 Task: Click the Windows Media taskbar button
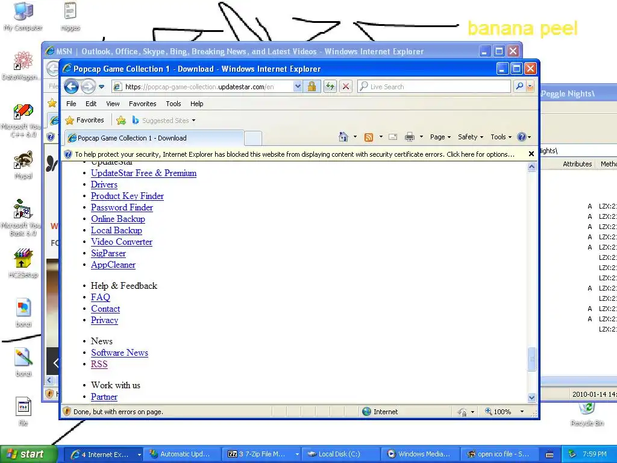click(419, 454)
